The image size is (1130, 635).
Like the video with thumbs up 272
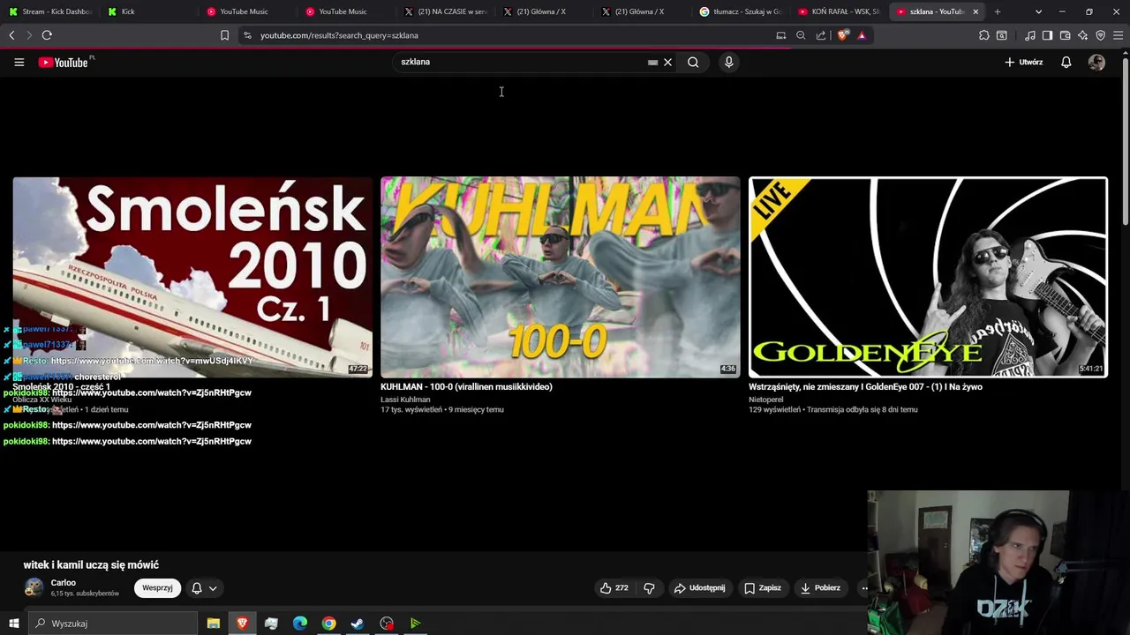tap(614, 588)
